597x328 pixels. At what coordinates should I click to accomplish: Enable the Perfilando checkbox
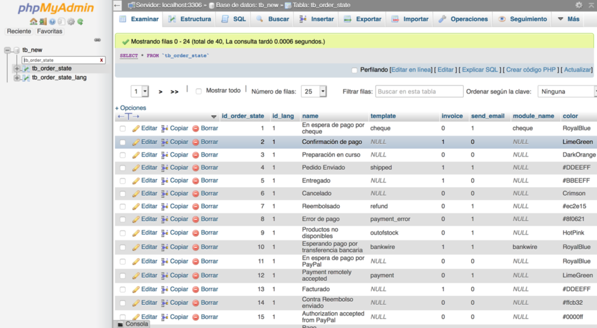[x=355, y=70]
